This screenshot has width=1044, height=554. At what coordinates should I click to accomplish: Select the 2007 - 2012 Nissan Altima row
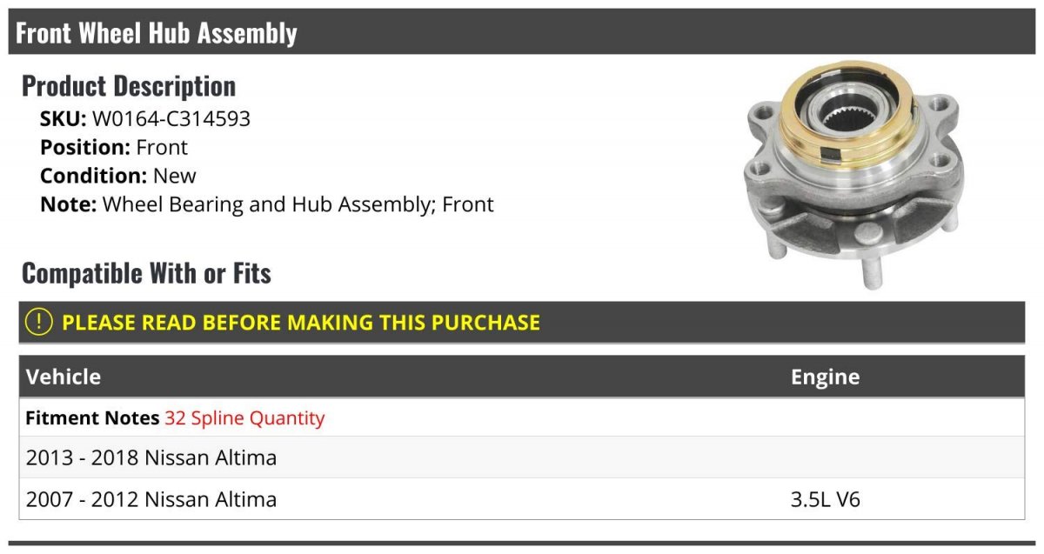coord(522,499)
